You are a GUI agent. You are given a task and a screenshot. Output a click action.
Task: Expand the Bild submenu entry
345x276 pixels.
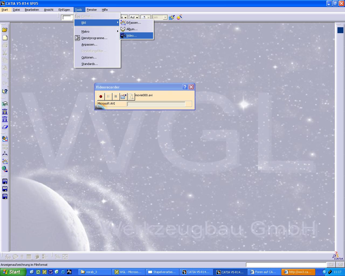97,23
